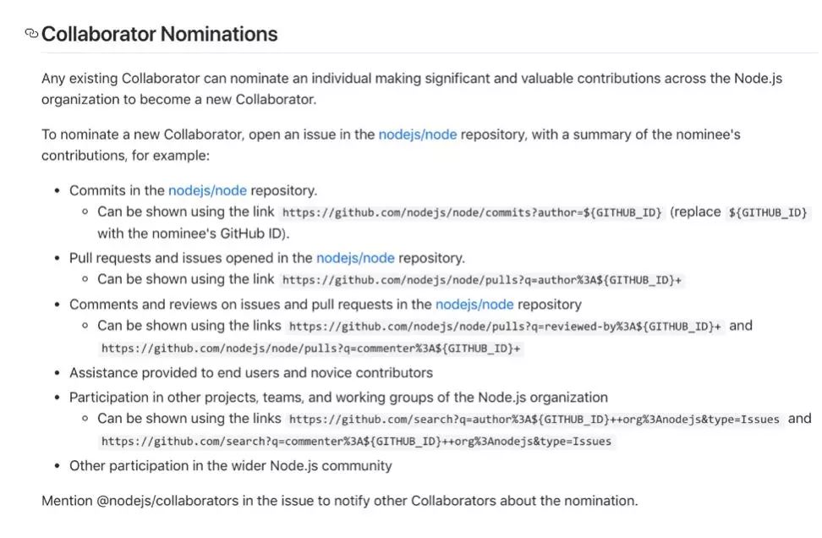Screen dimensions: 822x538
Task: Click 'Other participation in the wider Node.js community'
Action: click(x=231, y=465)
